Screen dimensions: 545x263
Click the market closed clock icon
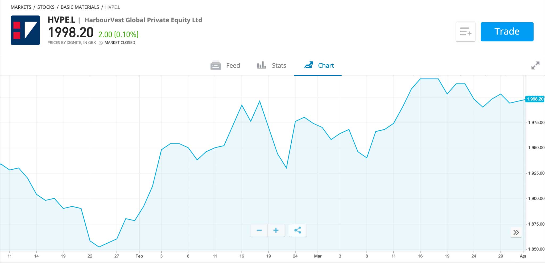click(101, 43)
